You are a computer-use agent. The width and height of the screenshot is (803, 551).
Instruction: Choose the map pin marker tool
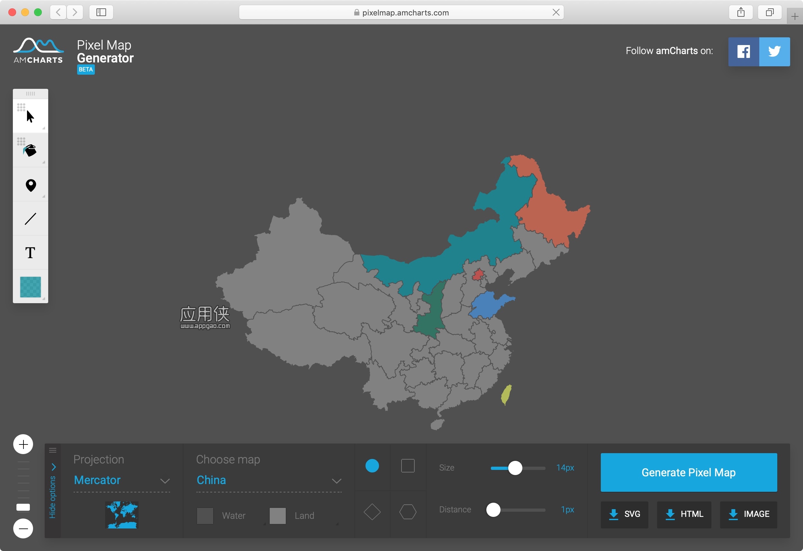[31, 185]
